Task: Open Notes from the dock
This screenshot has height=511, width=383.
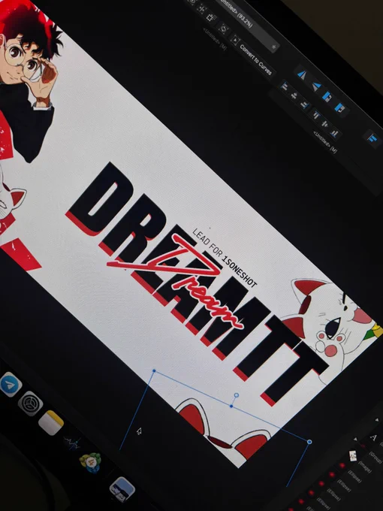Action: [x=51, y=422]
